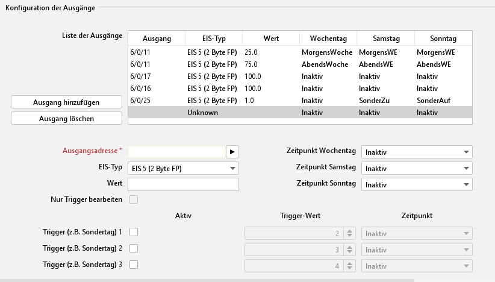This screenshot has height=282, width=495.
Task: Click the Ausgang column header
Action: (157, 39)
